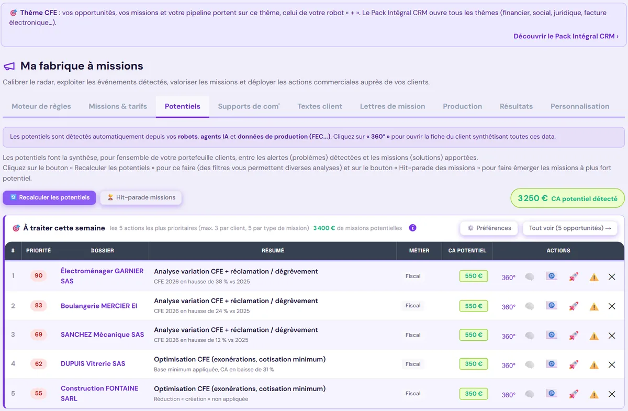Image resolution: width=628 pixels, height=411 pixels.
Task: Click the purple info icon beside missions potentielles
Action: click(412, 228)
